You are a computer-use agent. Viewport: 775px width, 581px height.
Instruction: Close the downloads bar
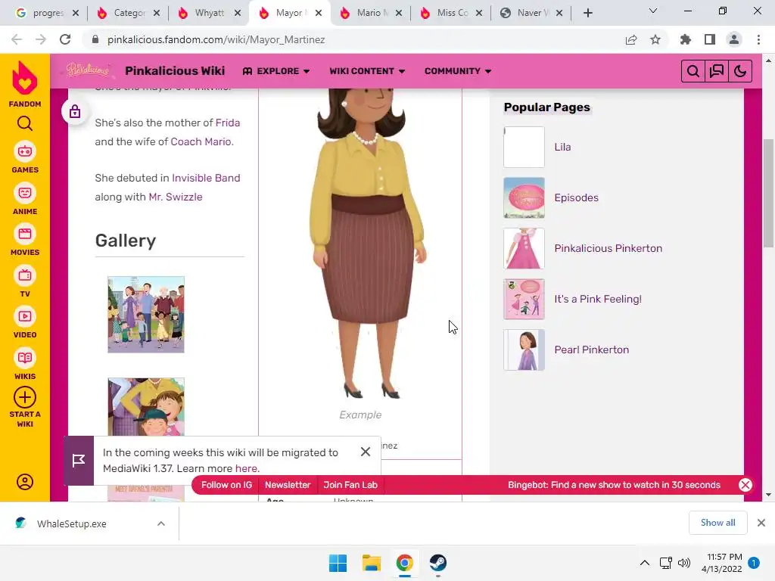pos(761,523)
